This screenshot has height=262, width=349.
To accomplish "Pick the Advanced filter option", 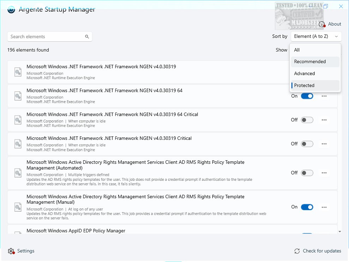I will [315, 73].
